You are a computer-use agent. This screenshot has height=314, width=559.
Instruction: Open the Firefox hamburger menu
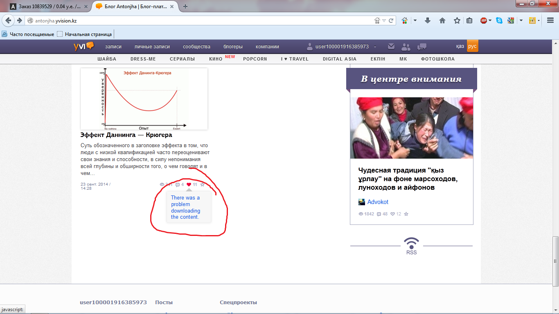point(550,20)
